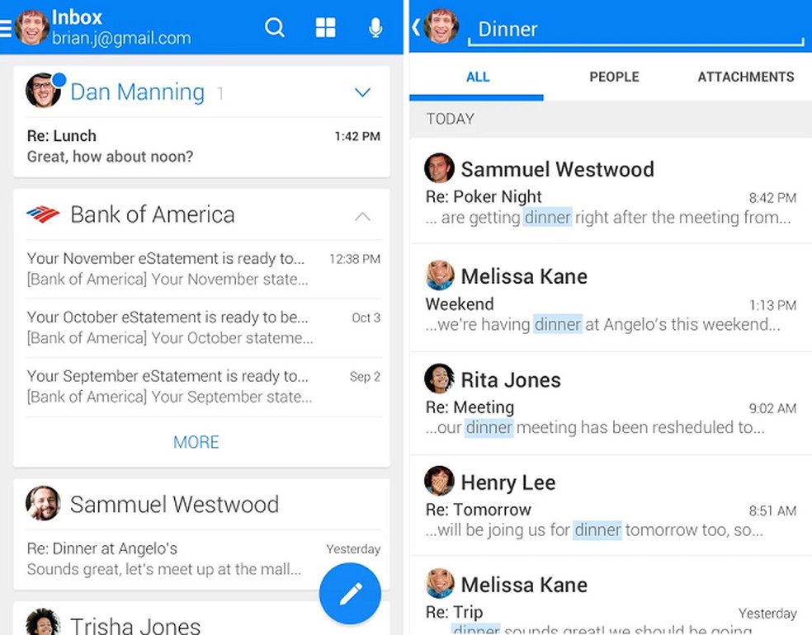This screenshot has height=635, width=812.
Task: Switch to the PEOPLE tab
Action: coord(614,77)
